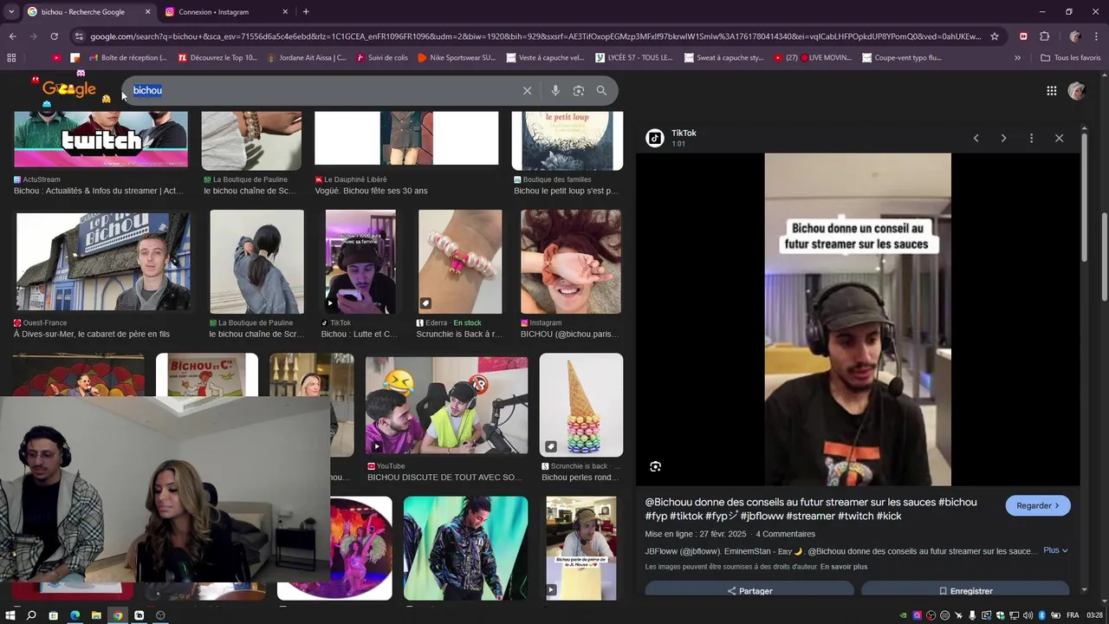Open a new browser tab
This screenshot has height=624, width=1109.
pos(306,11)
